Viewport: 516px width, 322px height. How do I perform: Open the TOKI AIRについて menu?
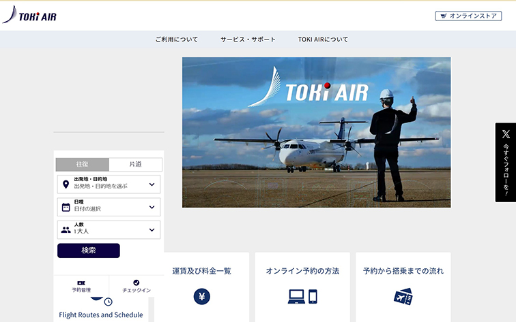pyautogui.click(x=323, y=39)
